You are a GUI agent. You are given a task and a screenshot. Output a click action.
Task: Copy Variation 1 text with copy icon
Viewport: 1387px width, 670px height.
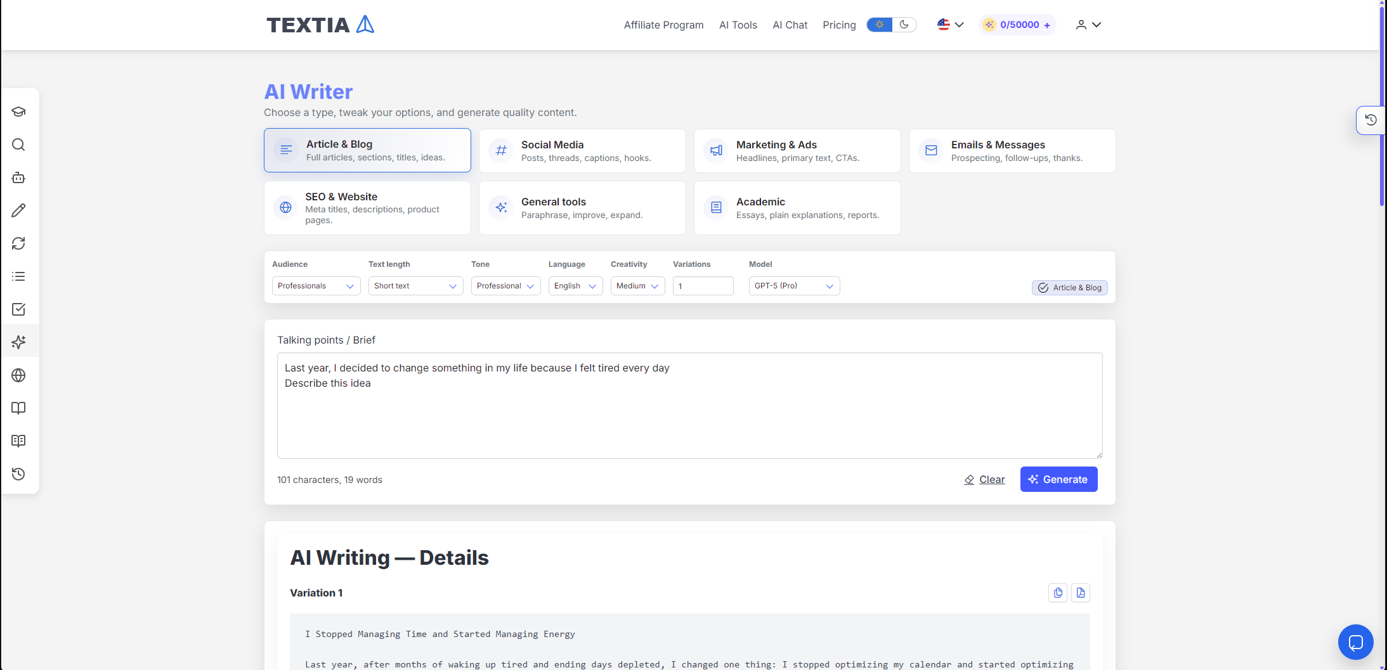(x=1058, y=593)
